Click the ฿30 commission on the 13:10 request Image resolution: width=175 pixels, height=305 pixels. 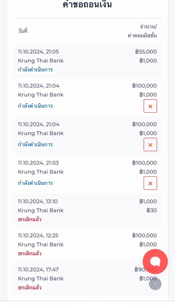point(152,210)
